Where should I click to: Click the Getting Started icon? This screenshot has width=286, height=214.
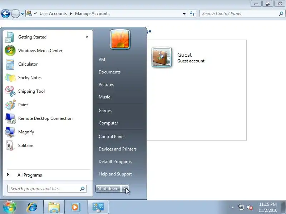tap(10, 37)
